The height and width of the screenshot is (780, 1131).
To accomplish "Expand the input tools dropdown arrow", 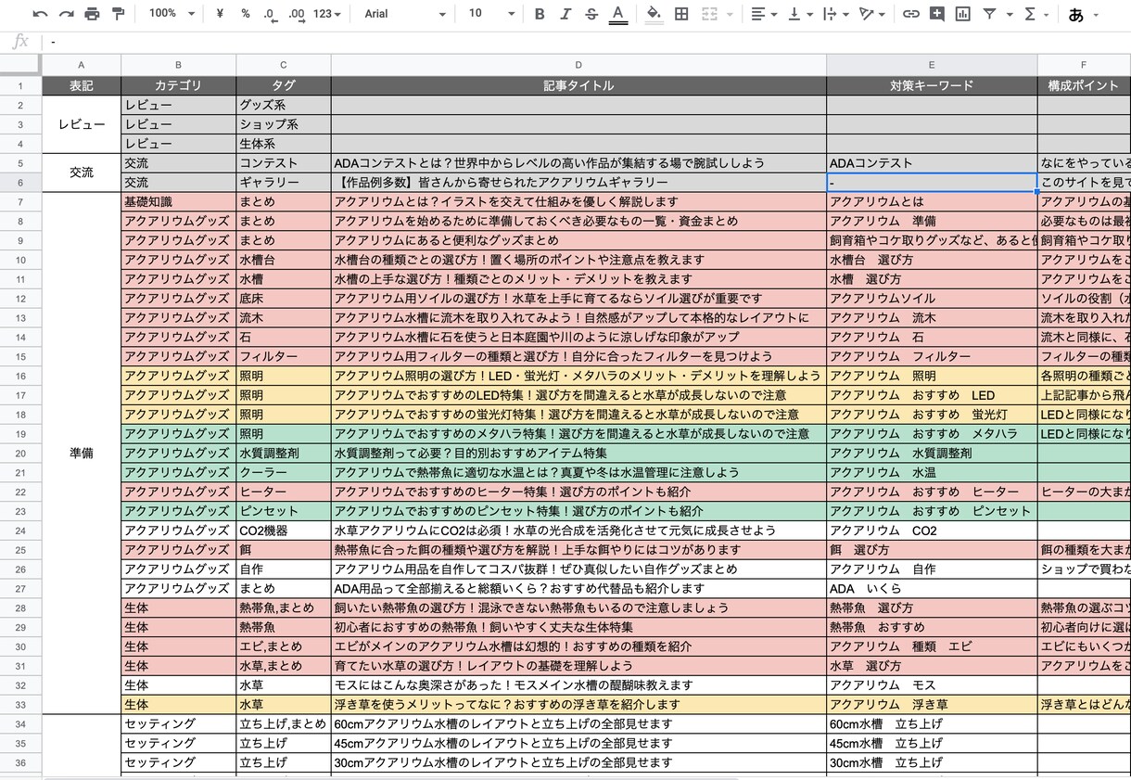I will 1096,14.
